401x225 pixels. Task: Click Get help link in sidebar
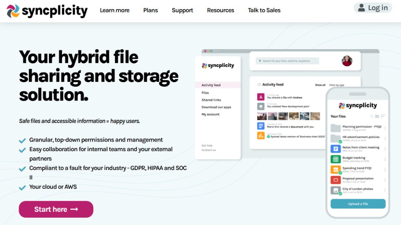pyautogui.click(x=207, y=145)
